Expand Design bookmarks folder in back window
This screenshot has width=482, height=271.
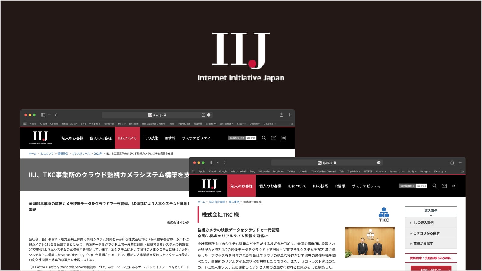[255, 124]
